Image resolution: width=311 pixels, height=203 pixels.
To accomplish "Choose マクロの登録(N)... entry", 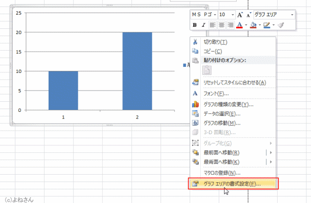I will pyautogui.click(x=233, y=173).
